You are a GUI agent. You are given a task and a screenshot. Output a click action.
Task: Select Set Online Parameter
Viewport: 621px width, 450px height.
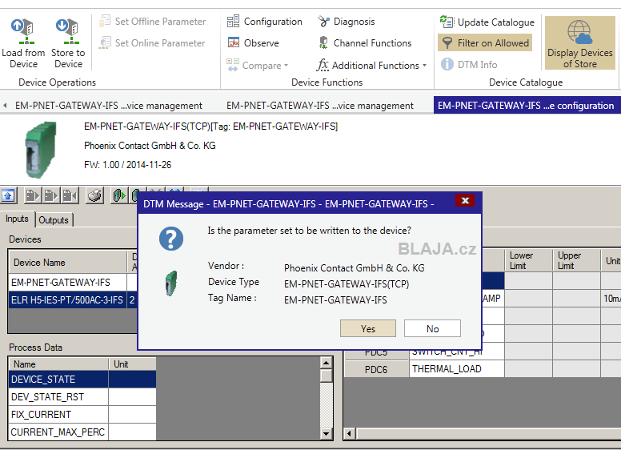pos(153,42)
